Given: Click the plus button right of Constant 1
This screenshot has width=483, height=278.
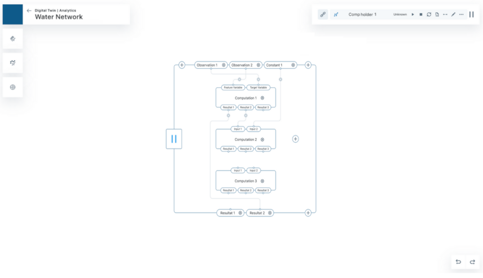Looking at the screenshot, I should pos(308,65).
